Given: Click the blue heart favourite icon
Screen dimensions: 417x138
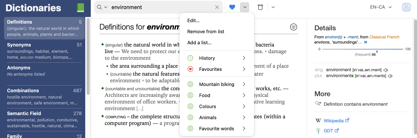Looking at the screenshot, I should [232, 7].
